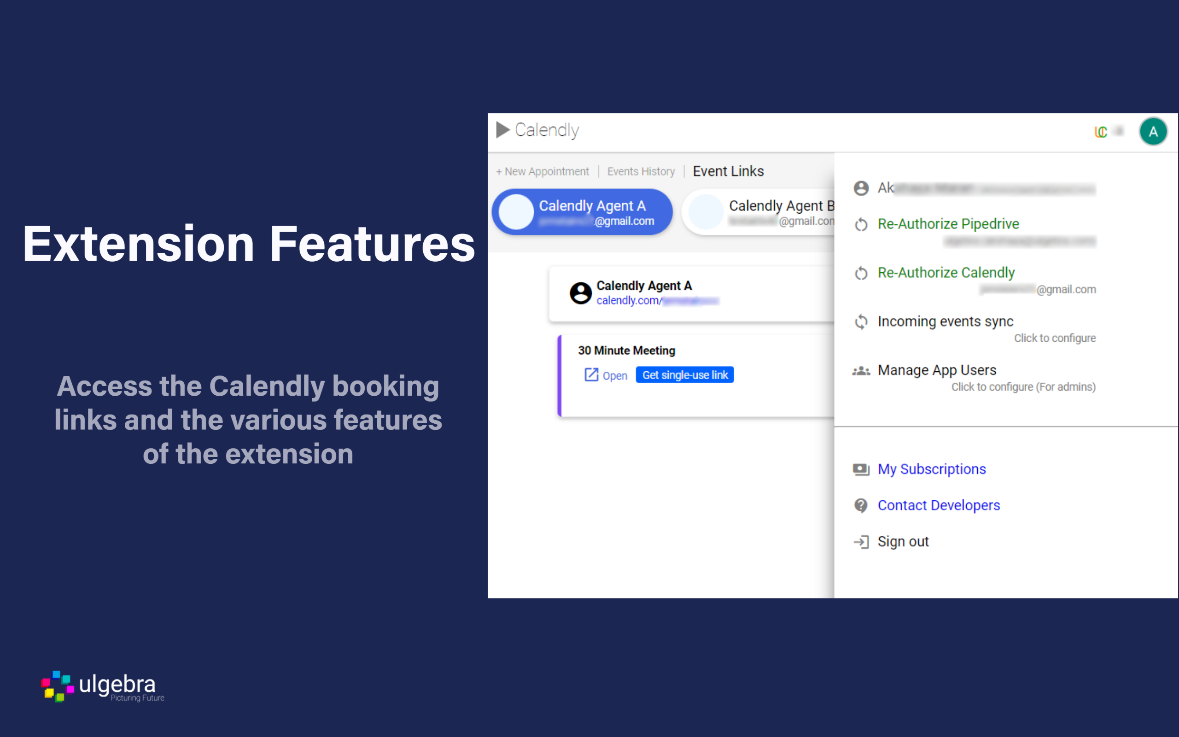Select the Event Links tab

(x=728, y=171)
